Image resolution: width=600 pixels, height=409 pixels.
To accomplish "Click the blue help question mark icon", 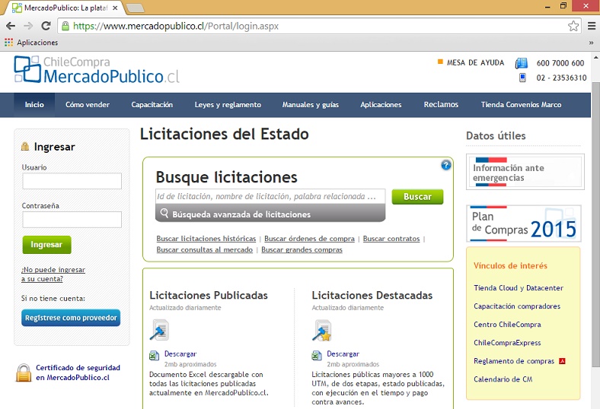I will click(446, 165).
